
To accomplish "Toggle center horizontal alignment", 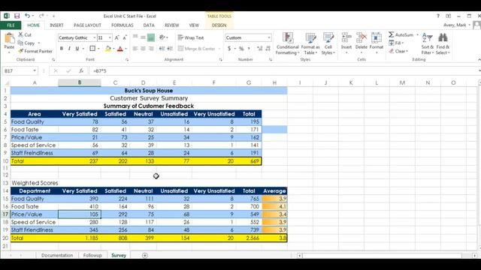I will pyautogui.click(x=143, y=49).
